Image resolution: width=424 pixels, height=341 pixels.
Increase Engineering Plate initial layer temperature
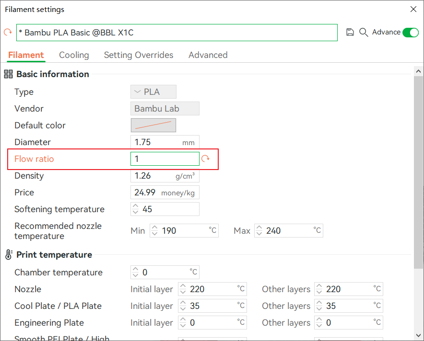tap(183, 319)
